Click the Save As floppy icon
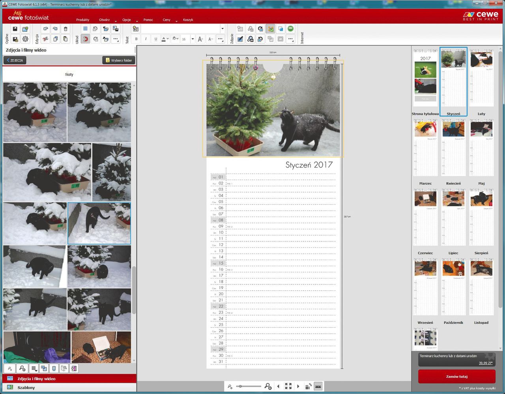This screenshot has height=394, width=505. [15, 39]
